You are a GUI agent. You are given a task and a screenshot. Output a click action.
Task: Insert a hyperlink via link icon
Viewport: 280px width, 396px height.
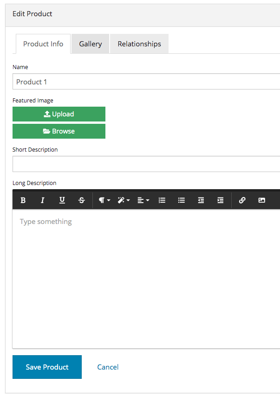[242, 200]
